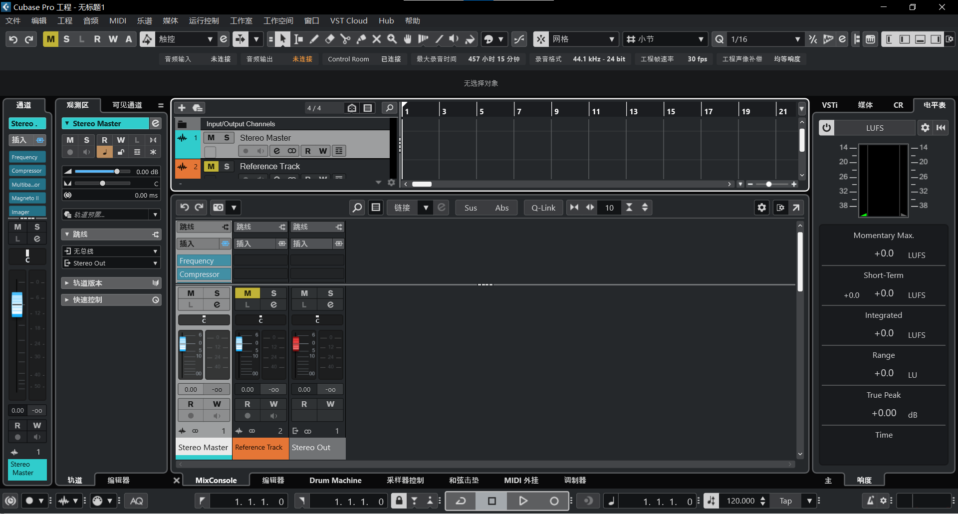The image size is (958, 514).
Task: Toggle loudness meter power button
Action: coord(827,128)
